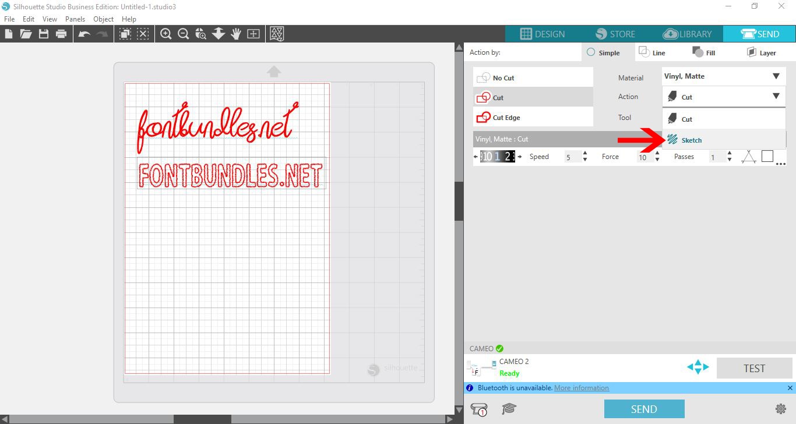The height and width of the screenshot is (424, 796).
Task: Create a new document with the toolbar icon
Action: click(x=9, y=34)
